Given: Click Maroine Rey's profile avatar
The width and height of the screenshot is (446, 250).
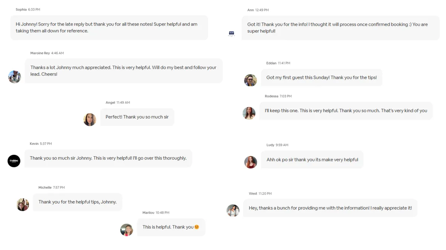Looking at the screenshot, I should point(14,77).
